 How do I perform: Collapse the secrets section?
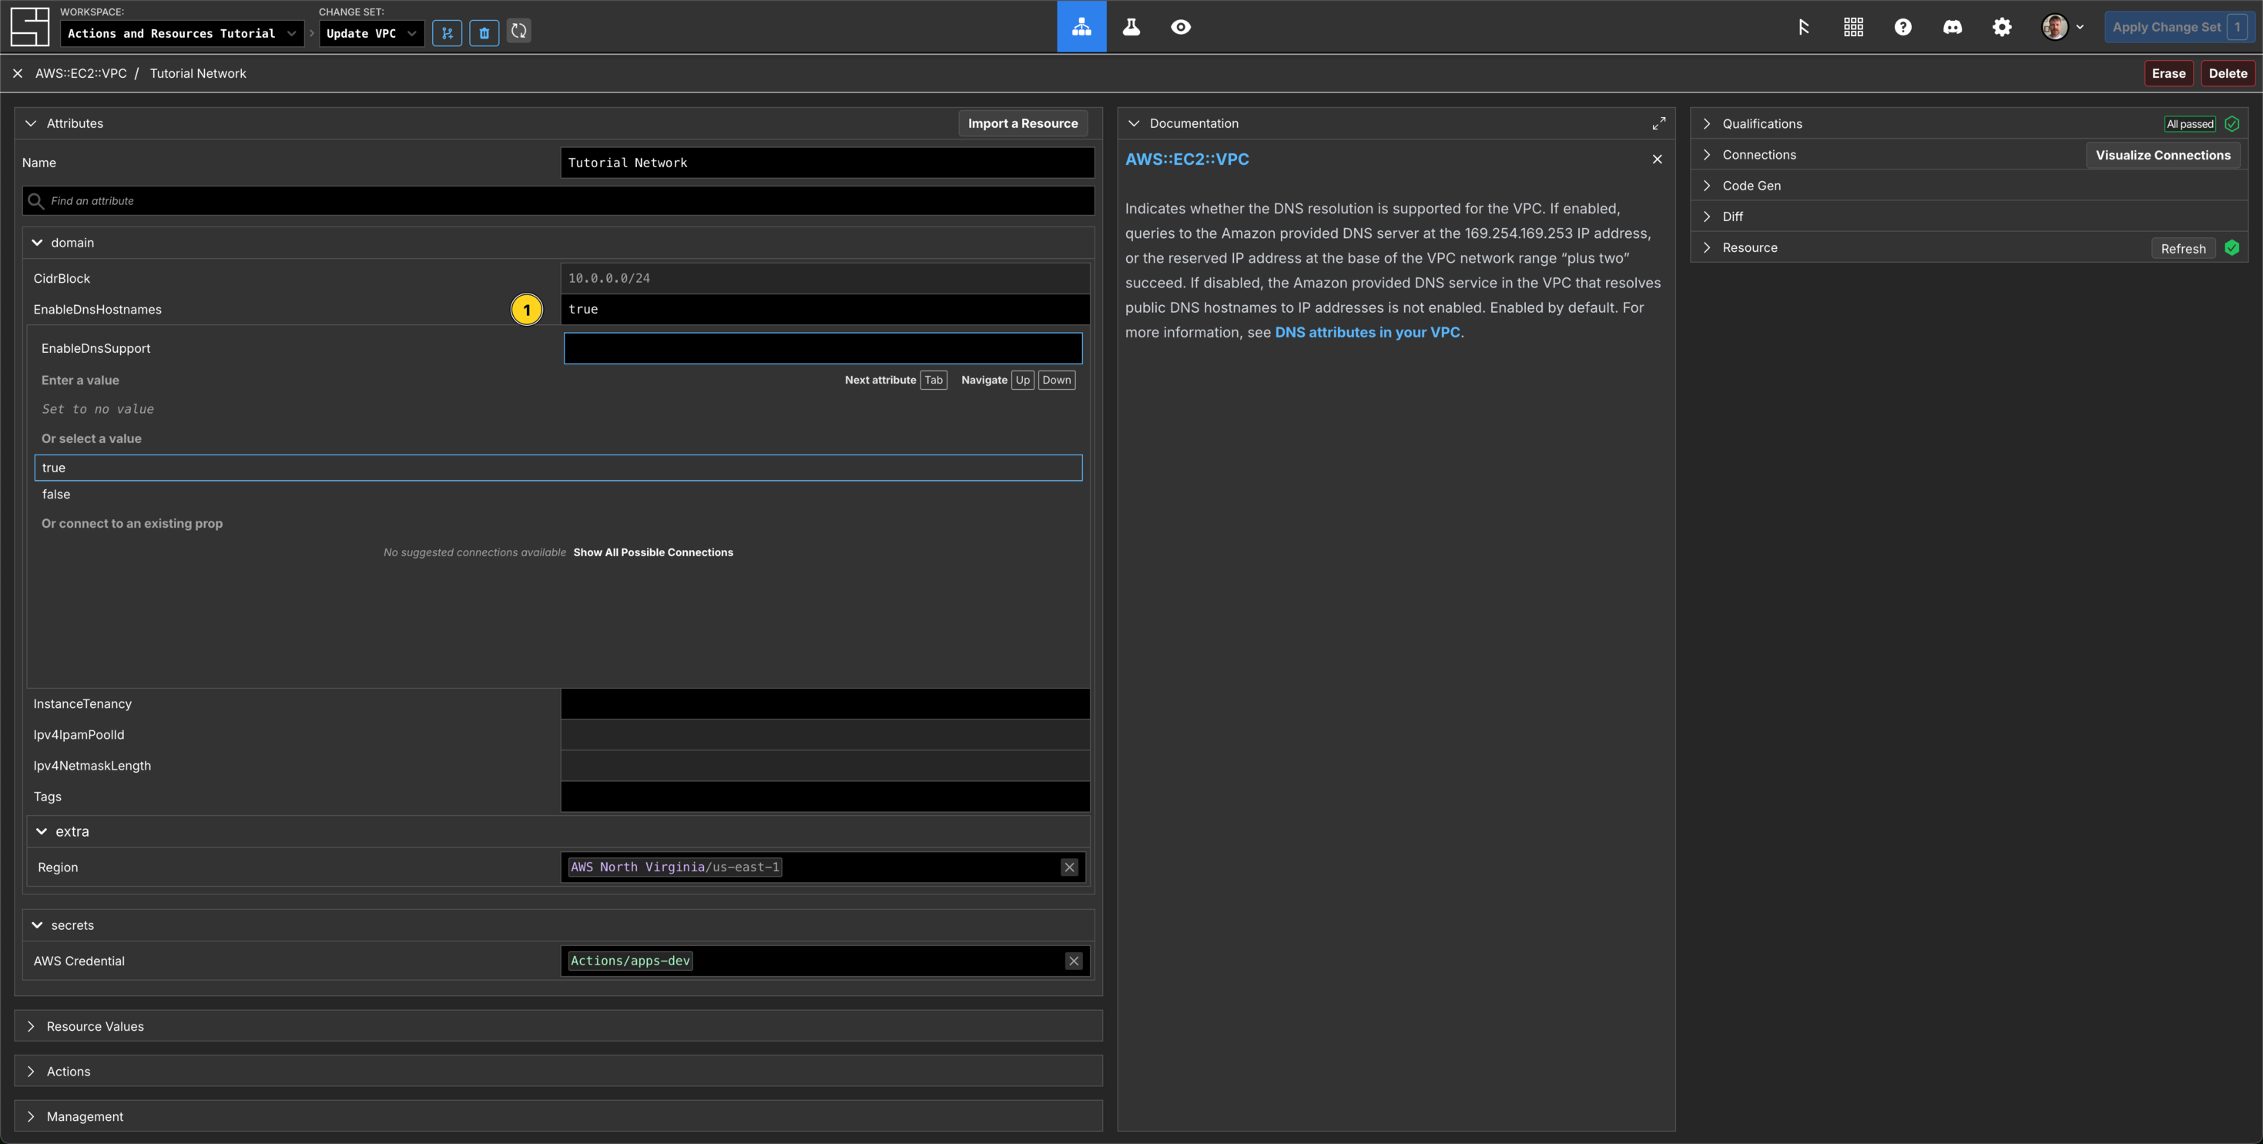tap(37, 924)
